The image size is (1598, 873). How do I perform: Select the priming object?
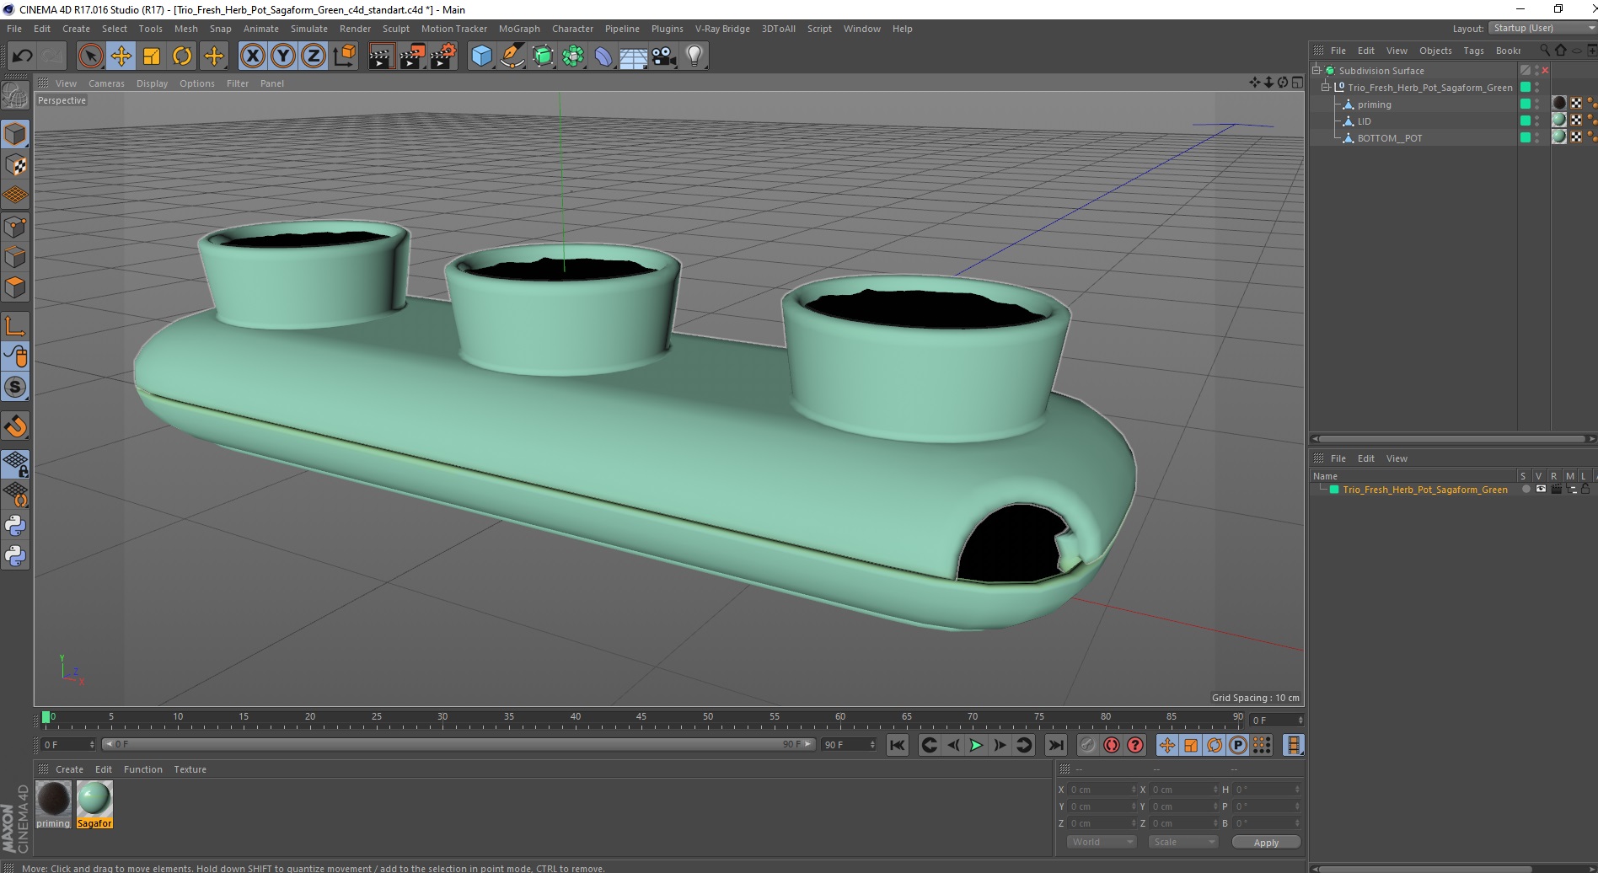pos(1374,104)
